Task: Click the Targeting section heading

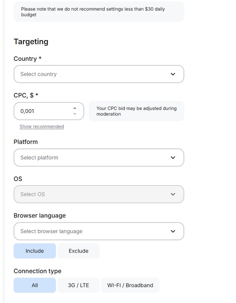Action: tap(31, 42)
